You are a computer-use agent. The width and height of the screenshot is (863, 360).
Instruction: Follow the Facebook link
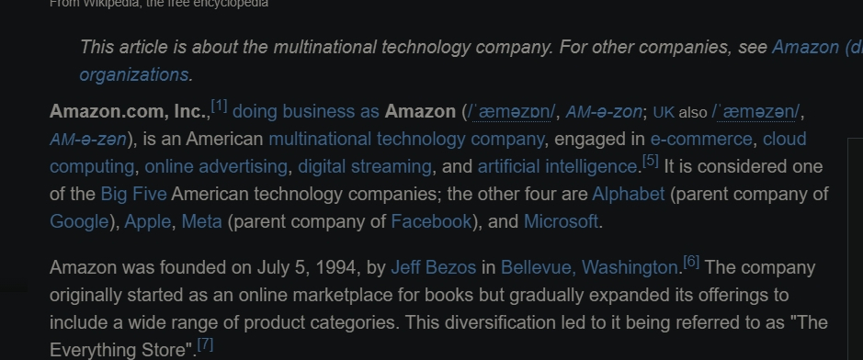tap(432, 222)
